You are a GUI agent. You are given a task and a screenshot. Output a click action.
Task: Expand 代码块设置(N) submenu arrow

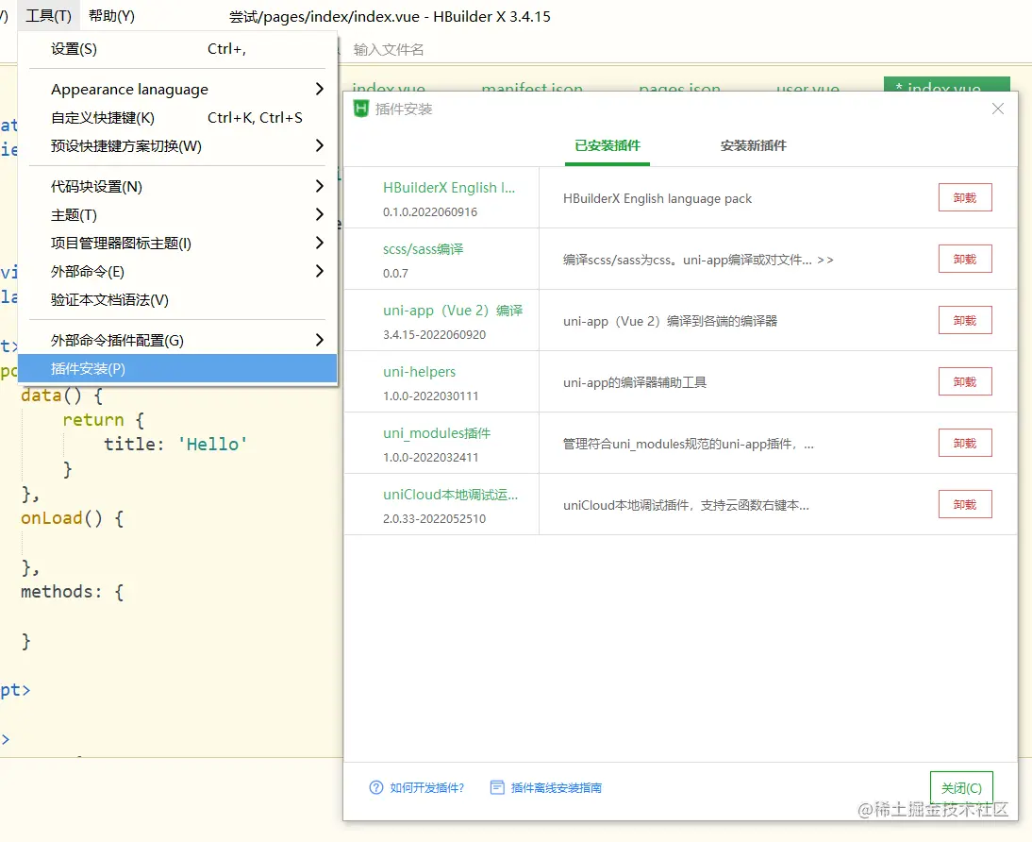point(319,187)
